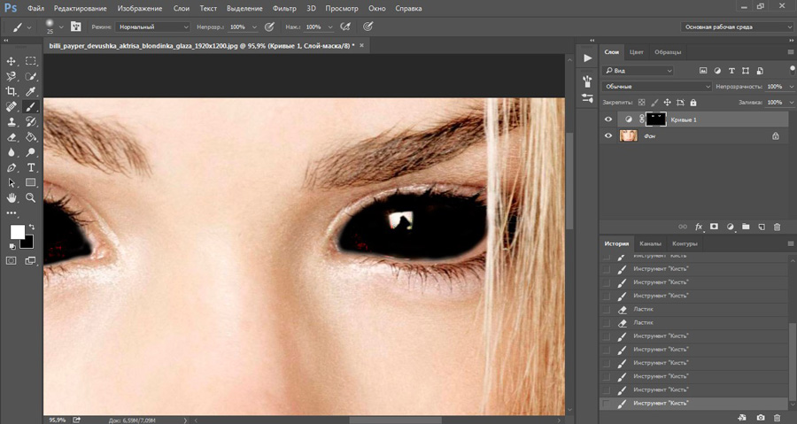Image resolution: width=797 pixels, height=424 pixels.
Task: Toggle visibility of the Фон layer
Action: [607, 136]
